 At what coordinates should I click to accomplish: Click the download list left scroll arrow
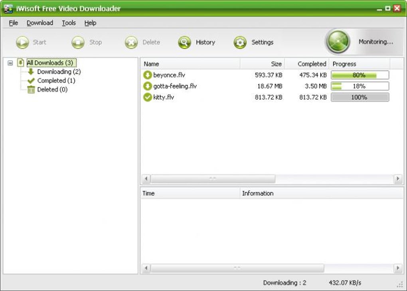tap(146, 178)
